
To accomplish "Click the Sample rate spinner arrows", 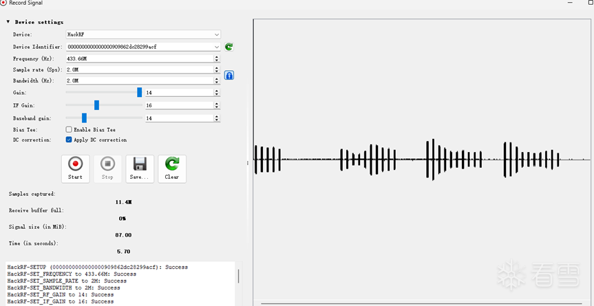I will [217, 69].
